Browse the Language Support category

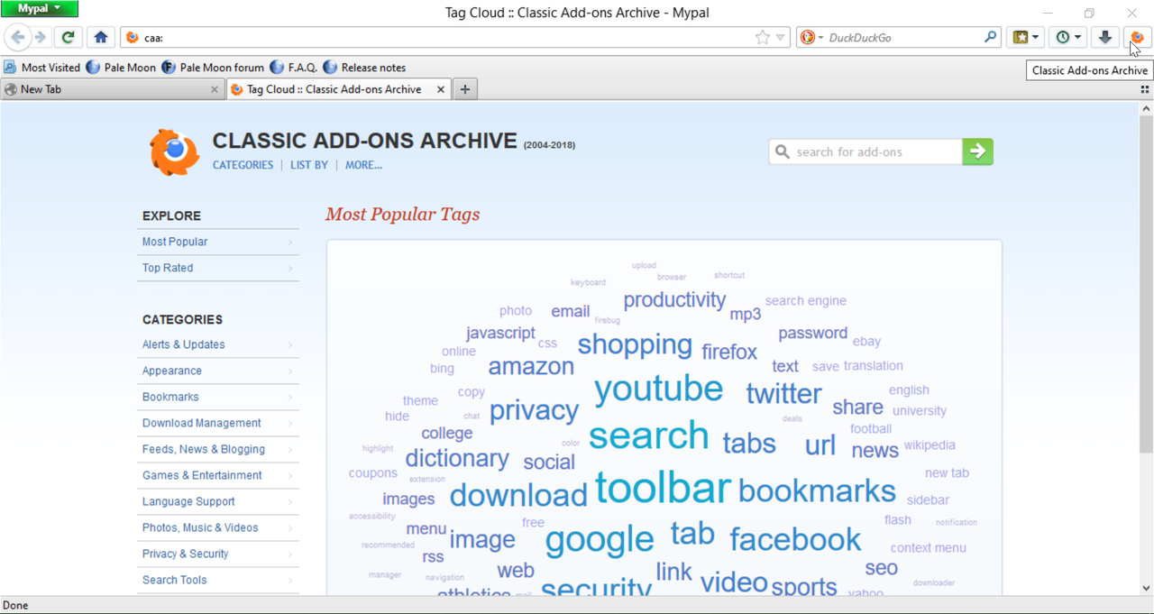tap(217, 501)
